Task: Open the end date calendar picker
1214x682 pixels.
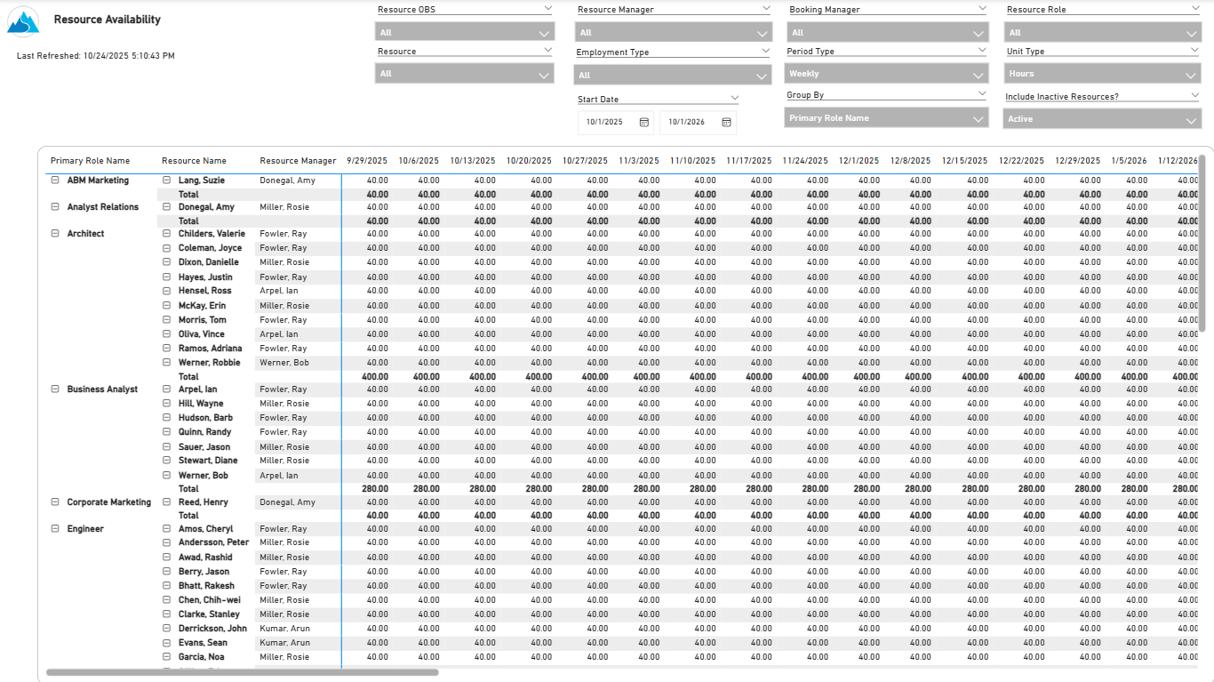Action: tap(726, 122)
